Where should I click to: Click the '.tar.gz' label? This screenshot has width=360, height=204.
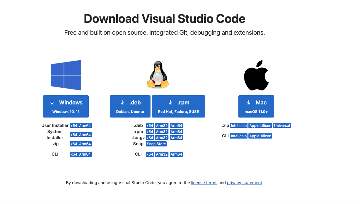138,138
